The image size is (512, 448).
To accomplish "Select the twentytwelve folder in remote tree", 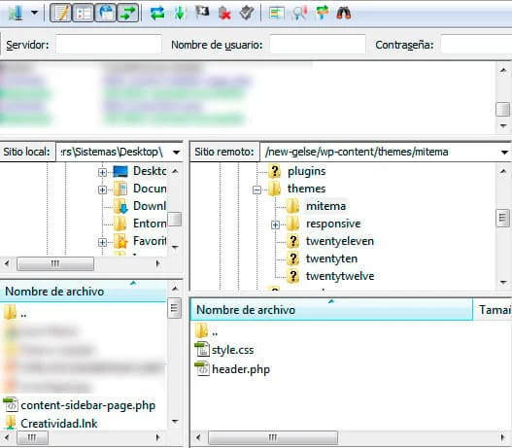I will coord(340,276).
